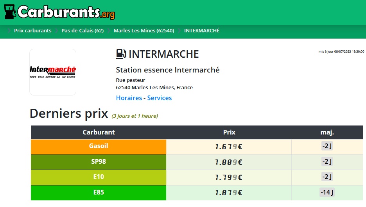Click the Derniers prix heading

(69, 113)
